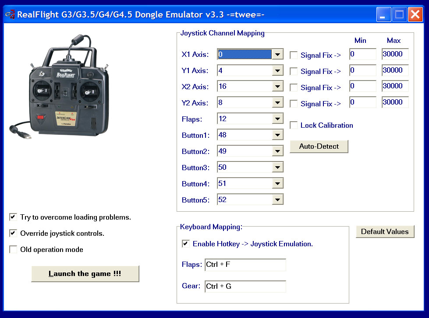This screenshot has height=318, width=429.
Task: Enable Signal Fix for Y2 Axis
Action: [294, 104]
